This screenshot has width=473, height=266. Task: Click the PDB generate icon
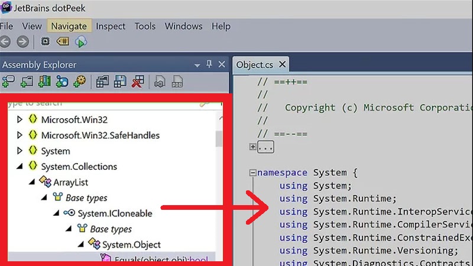point(177,82)
